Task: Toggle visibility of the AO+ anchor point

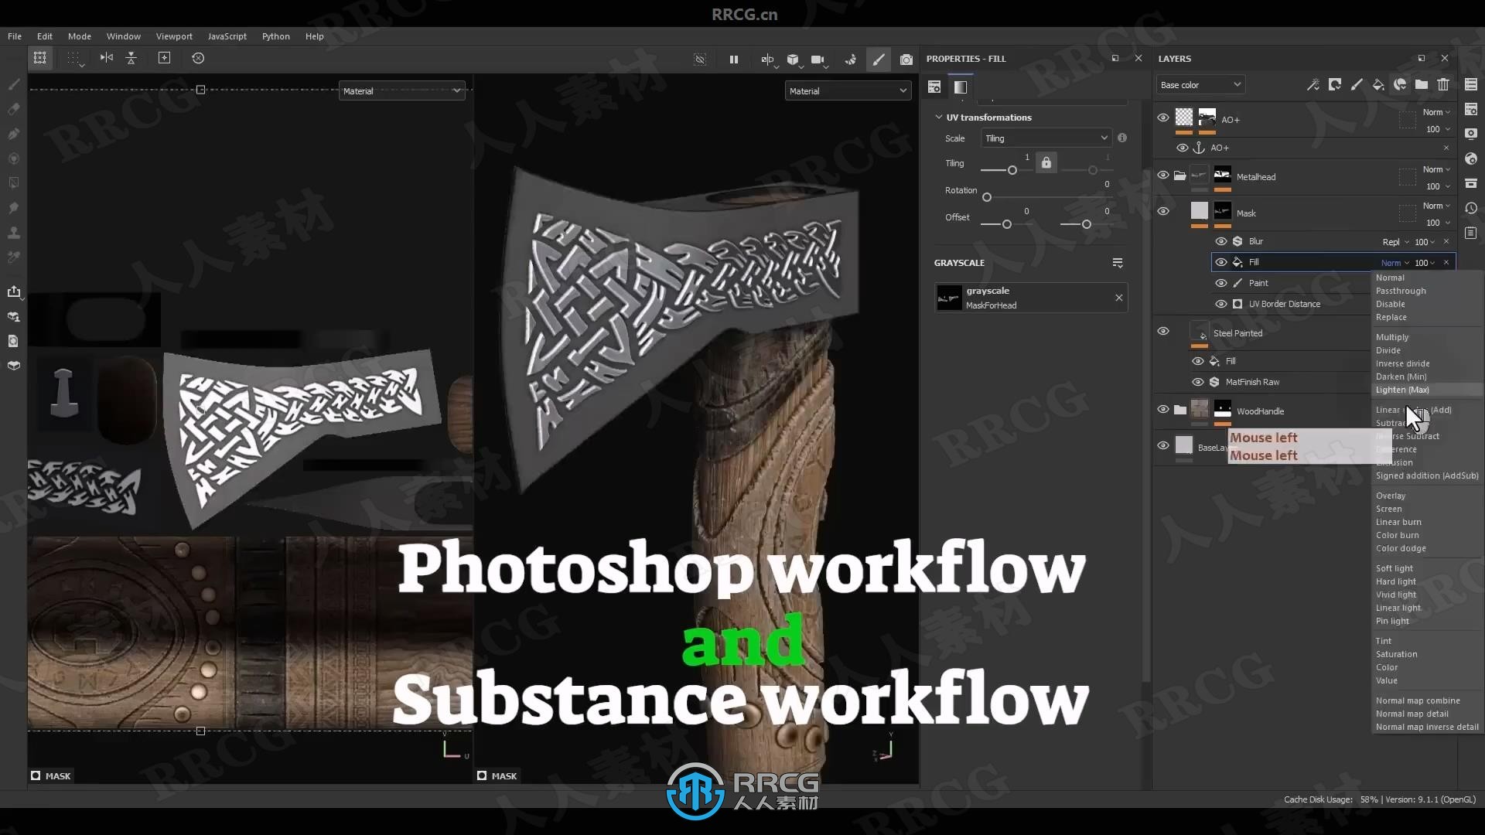Action: coord(1183,148)
